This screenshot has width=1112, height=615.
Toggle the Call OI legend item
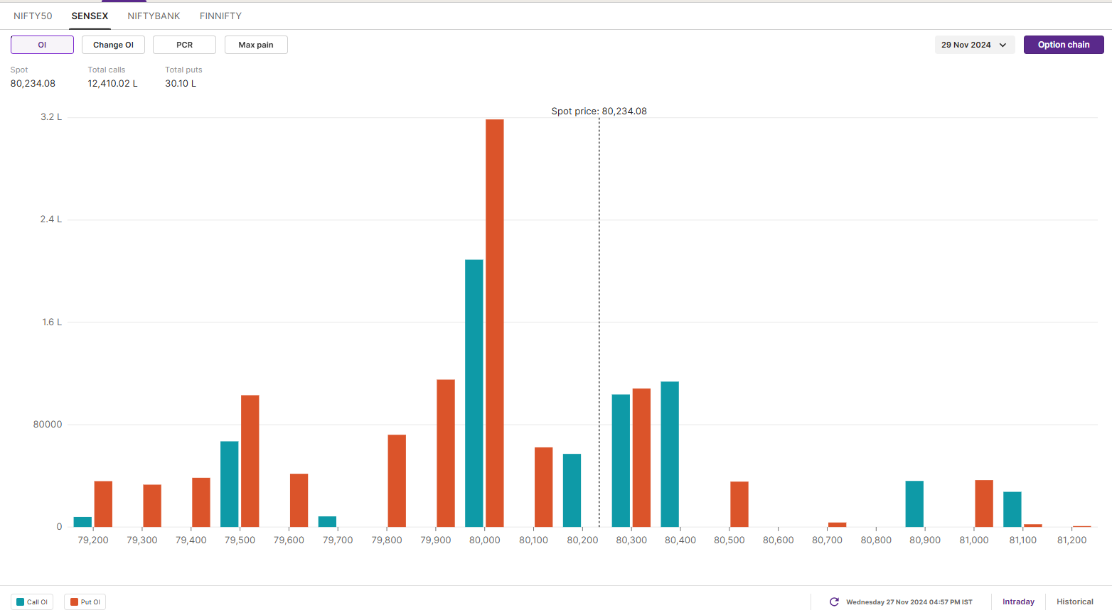tap(32, 602)
